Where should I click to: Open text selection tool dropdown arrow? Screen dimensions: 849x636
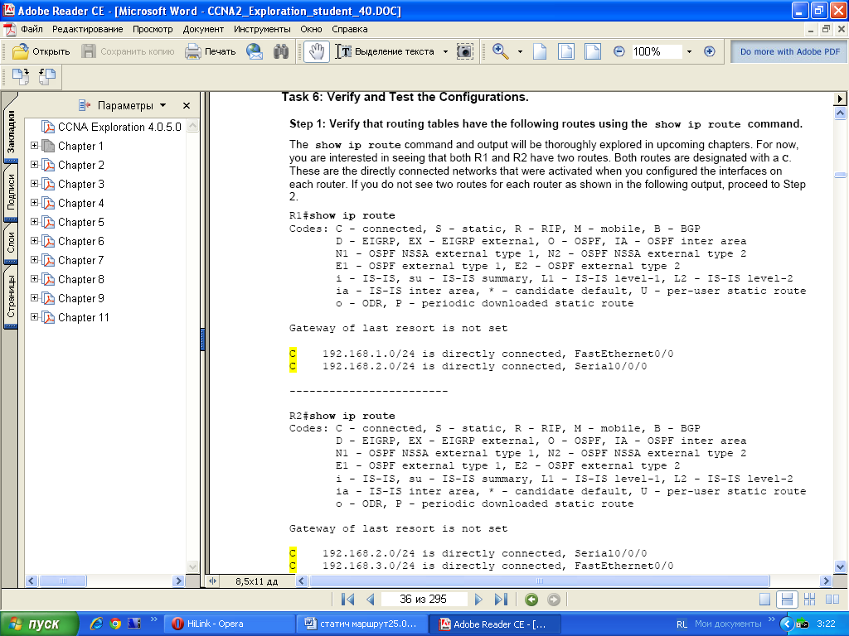[x=445, y=52]
